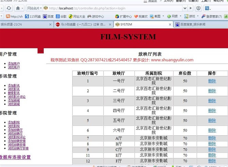
Task: Delete hall 四号厅 via 删除
Action: pos(212,111)
